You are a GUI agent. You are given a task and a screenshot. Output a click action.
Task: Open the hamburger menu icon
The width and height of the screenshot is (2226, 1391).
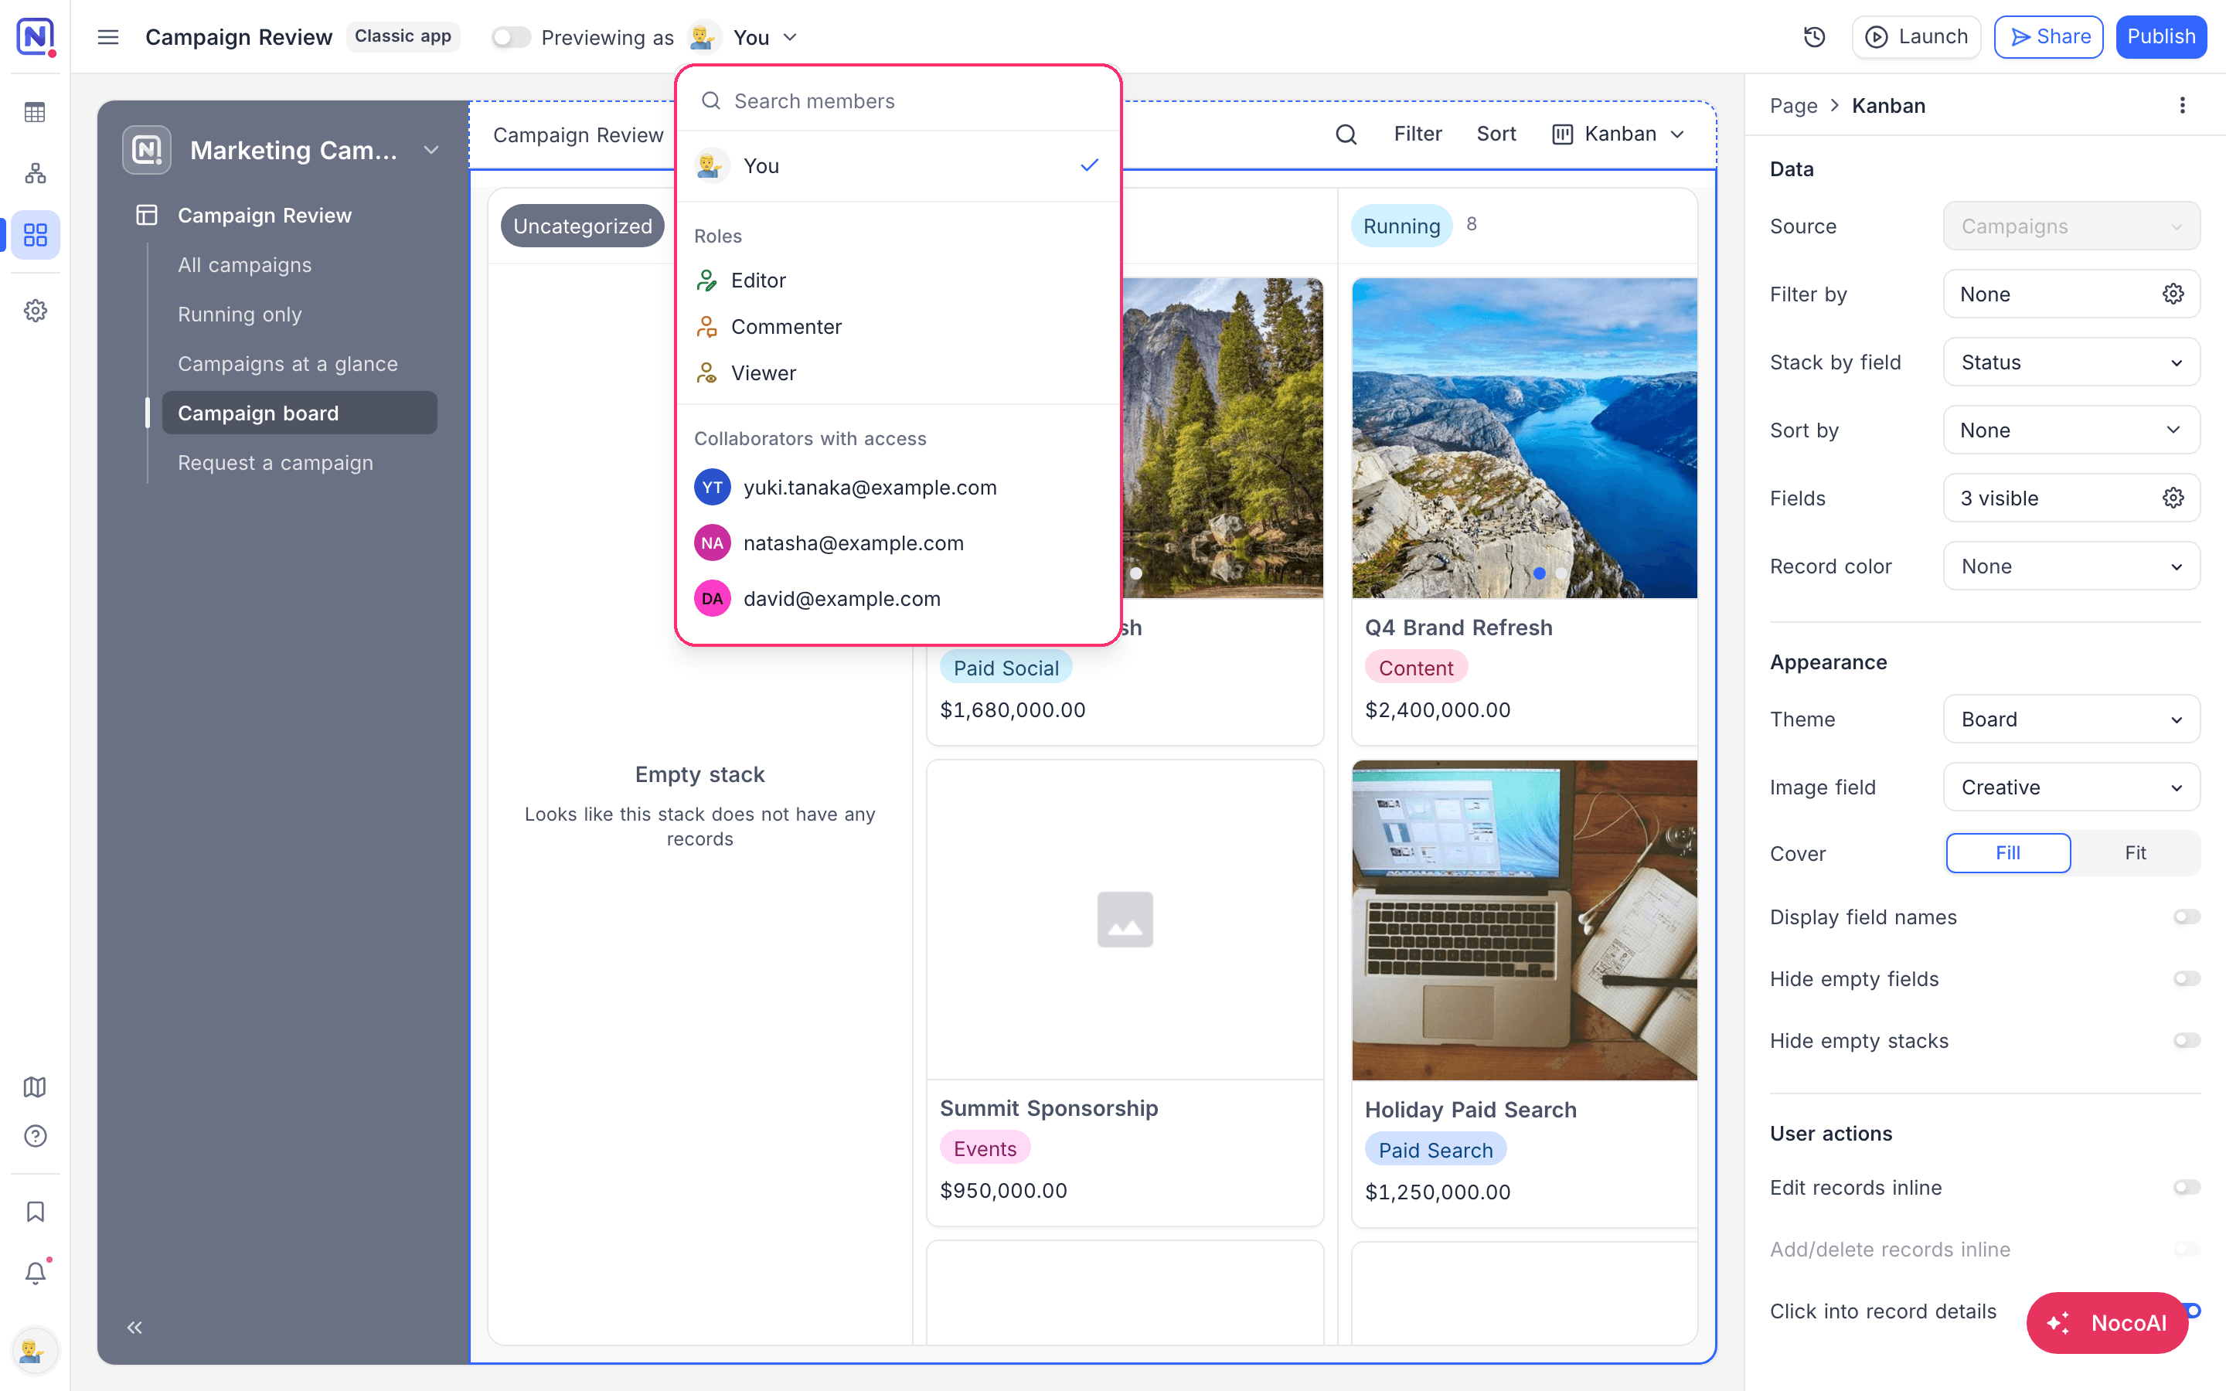[108, 37]
